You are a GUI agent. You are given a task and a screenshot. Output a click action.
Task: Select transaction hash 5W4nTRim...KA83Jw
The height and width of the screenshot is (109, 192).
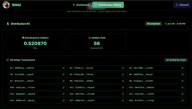pos(144,88)
